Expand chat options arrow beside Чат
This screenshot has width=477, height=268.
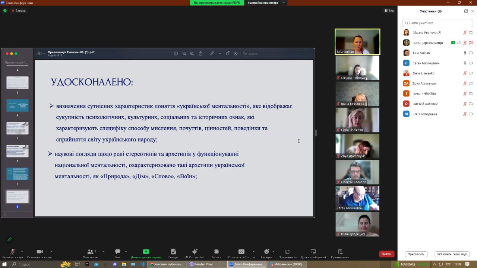point(126,252)
